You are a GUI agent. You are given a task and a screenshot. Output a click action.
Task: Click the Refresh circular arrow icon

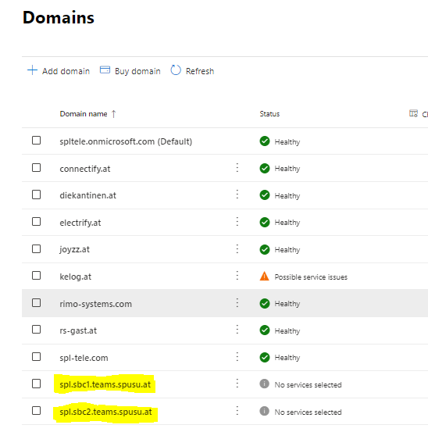176,70
